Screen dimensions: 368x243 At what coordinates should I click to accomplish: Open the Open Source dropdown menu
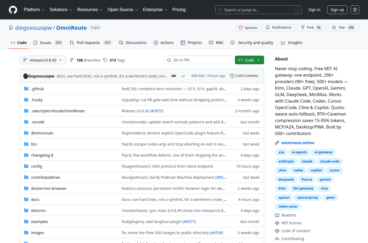pyautogui.click(x=123, y=10)
